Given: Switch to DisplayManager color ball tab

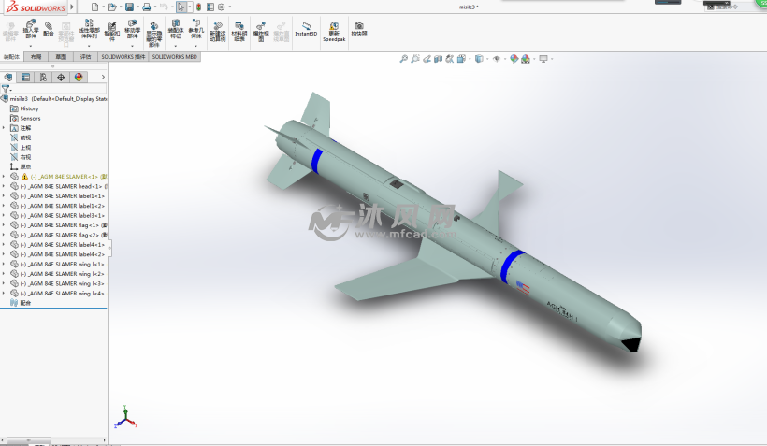Looking at the screenshot, I should [79, 78].
